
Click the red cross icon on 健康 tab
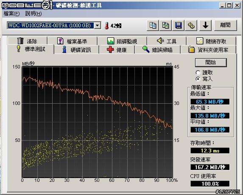110,50
